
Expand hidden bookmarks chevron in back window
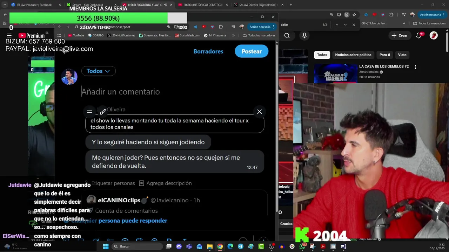pos(404,23)
